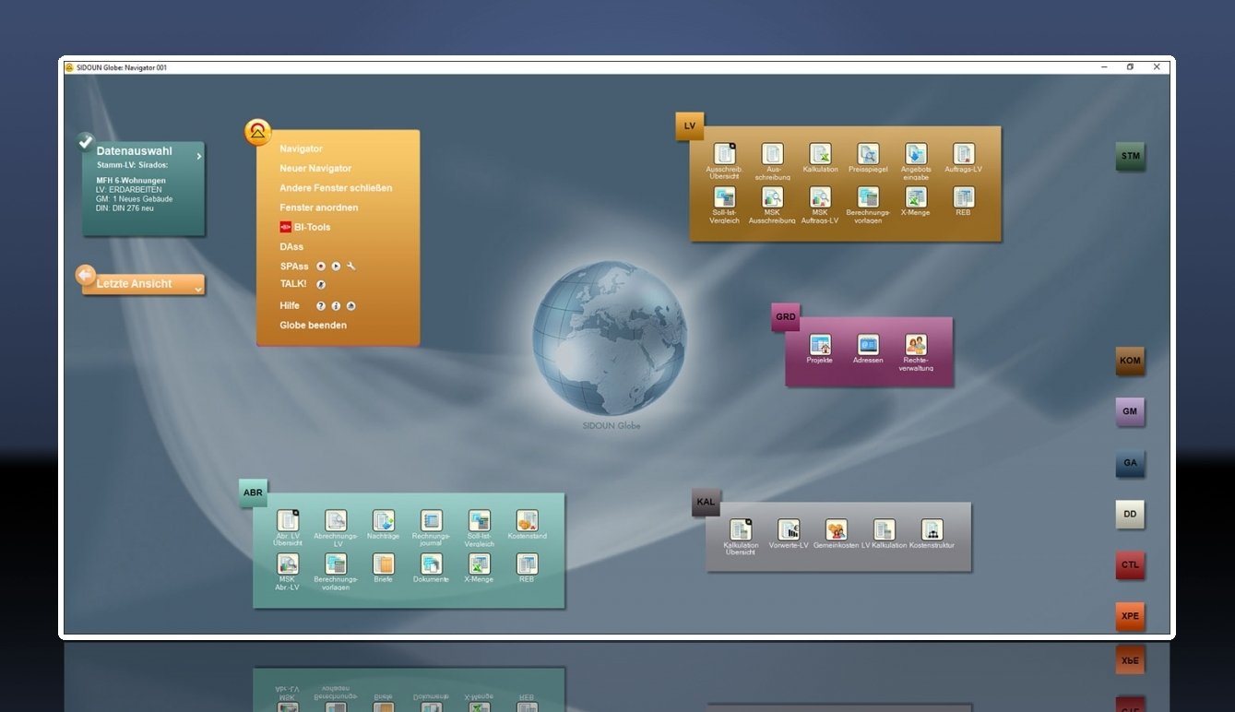Open the MSK Auftrags-LV icon
This screenshot has width=1235, height=712.
click(820, 197)
